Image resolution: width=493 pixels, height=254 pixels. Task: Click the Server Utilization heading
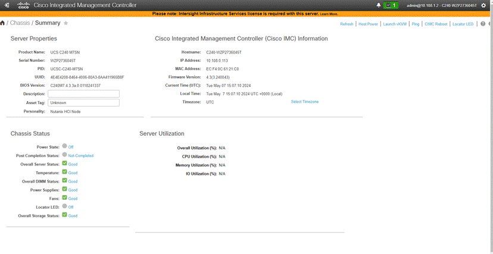click(162, 133)
